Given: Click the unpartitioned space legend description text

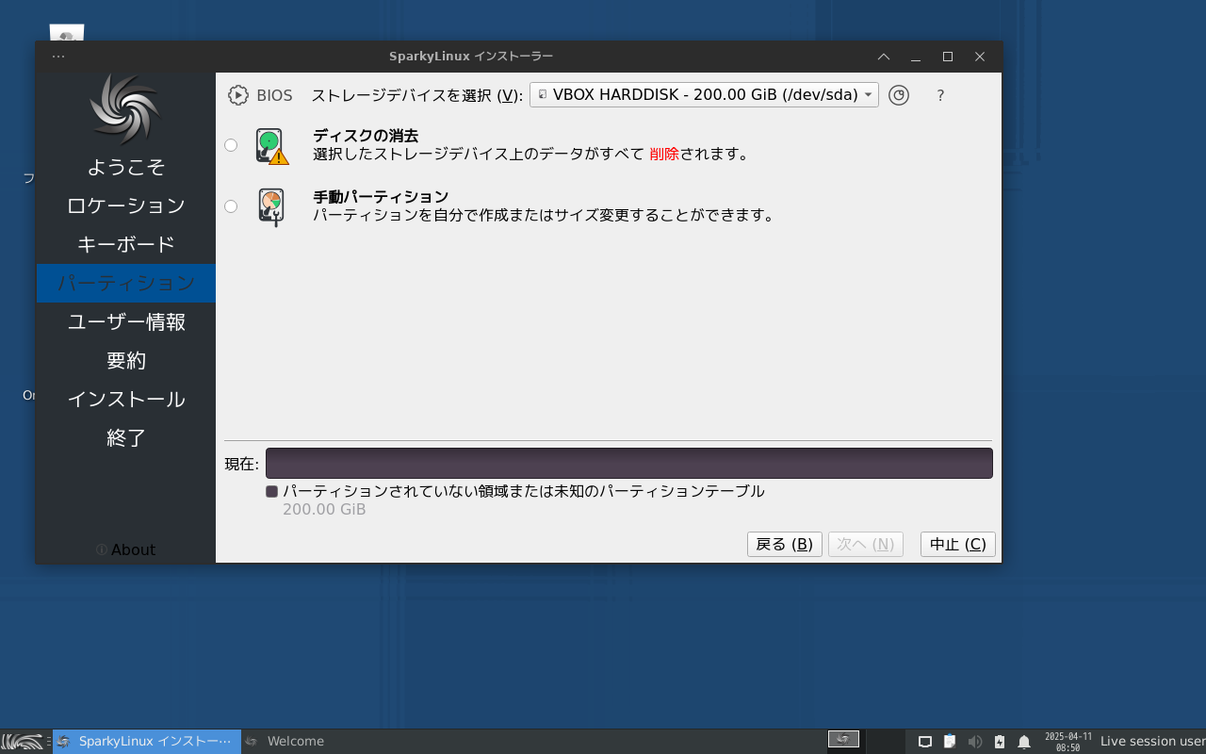Looking at the screenshot, I should (x=524, y=491).
